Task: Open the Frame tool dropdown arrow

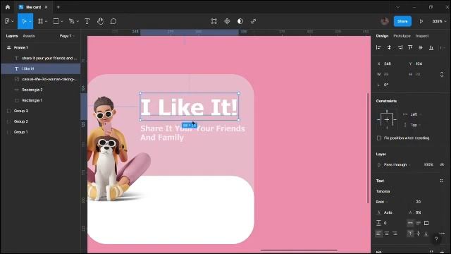Action: pos(46,21)
